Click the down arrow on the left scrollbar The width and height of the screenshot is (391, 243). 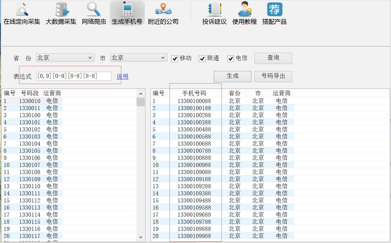(x=141, y=237)
